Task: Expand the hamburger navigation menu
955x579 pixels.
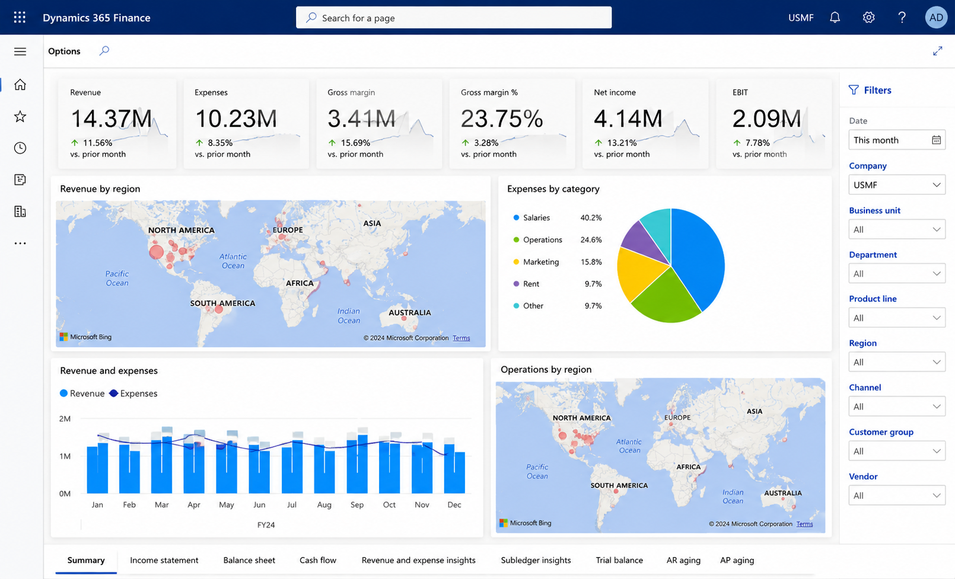Action: pyautogui.click(x=20, y=52)
